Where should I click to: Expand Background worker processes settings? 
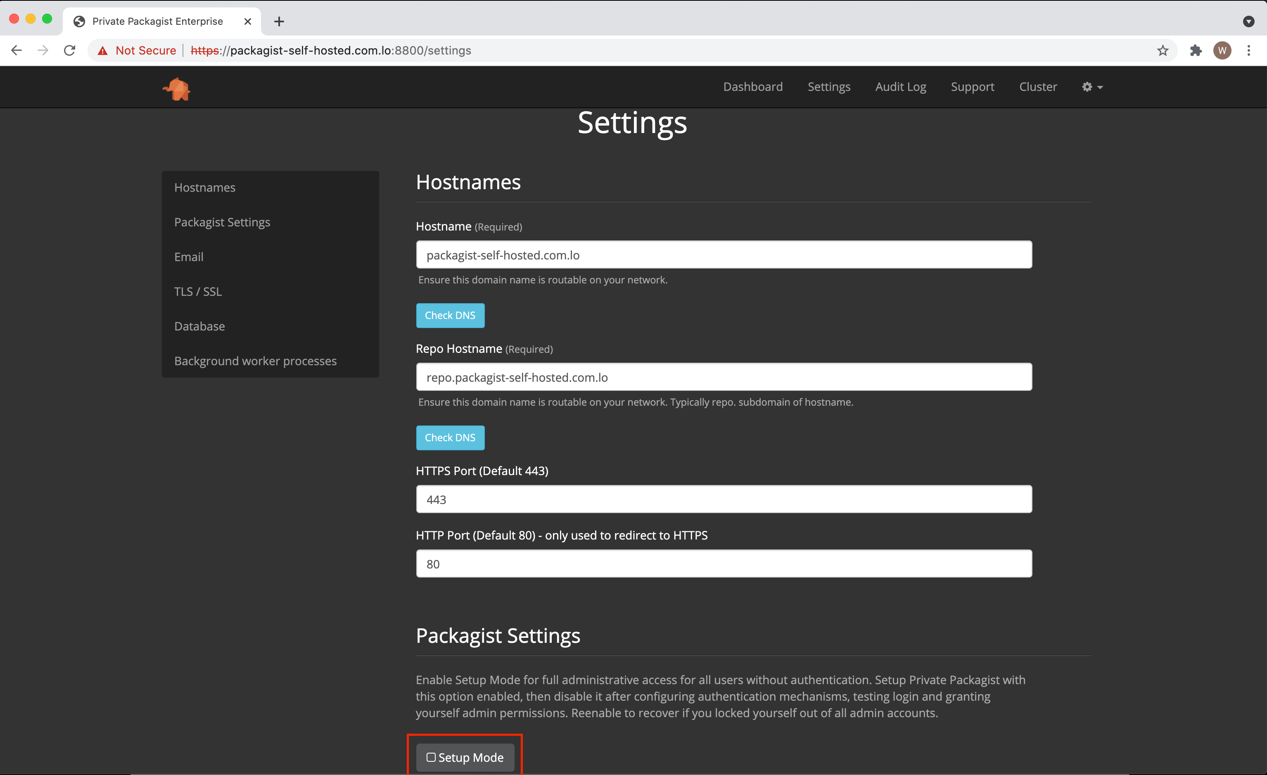255,360
